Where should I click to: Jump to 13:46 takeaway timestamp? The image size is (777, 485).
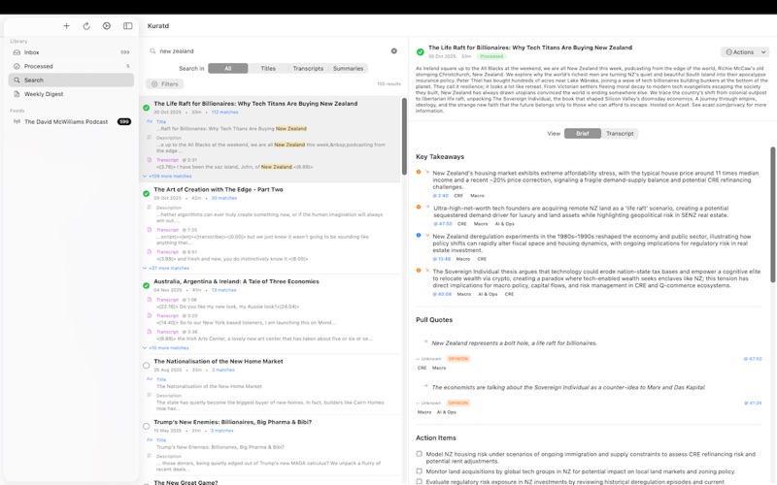pos(442,259)
